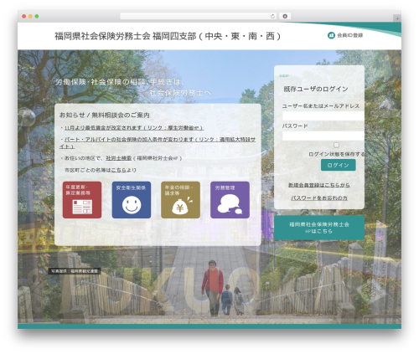Click the ユーザー名またはメールアドレス input field

(323, 116)
